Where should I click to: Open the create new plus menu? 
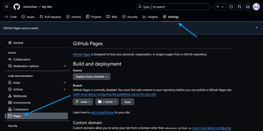(220, 7)
